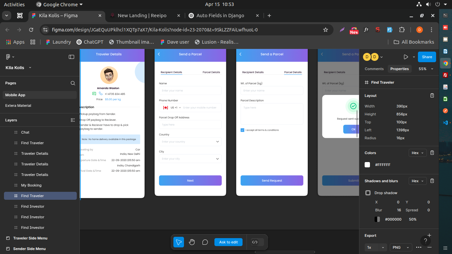Click the help question mark button
452x254 pixels.
(x=425, y=241)
